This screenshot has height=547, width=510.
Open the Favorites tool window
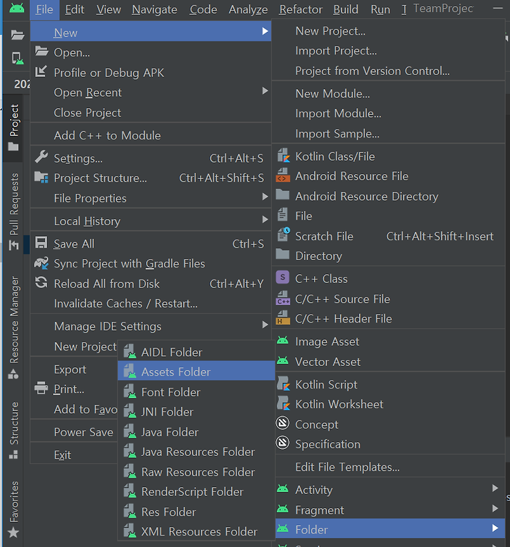[14, 510]
